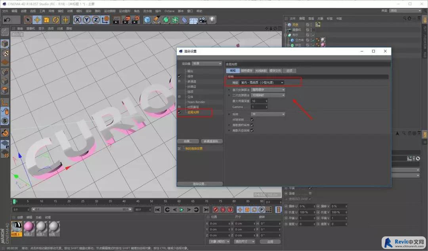The width and height of the screenshot is (428, 251).
Task: Click the Multi-Pass button in Render Settings
Action: point(211,141)
